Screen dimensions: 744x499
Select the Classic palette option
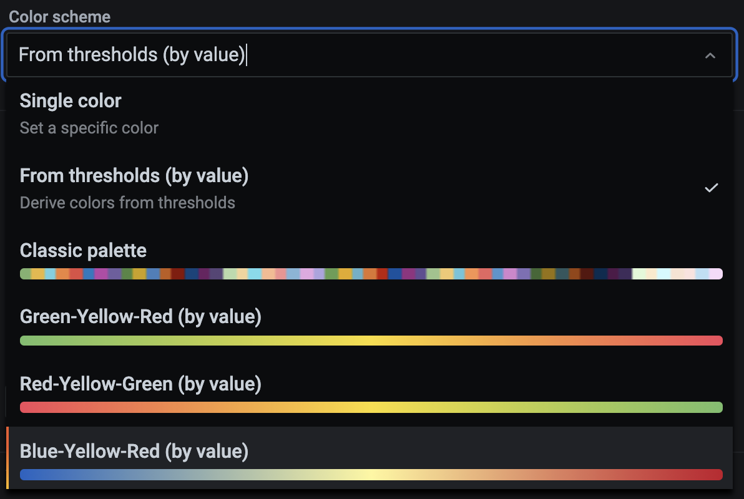[x=83, y=250]
